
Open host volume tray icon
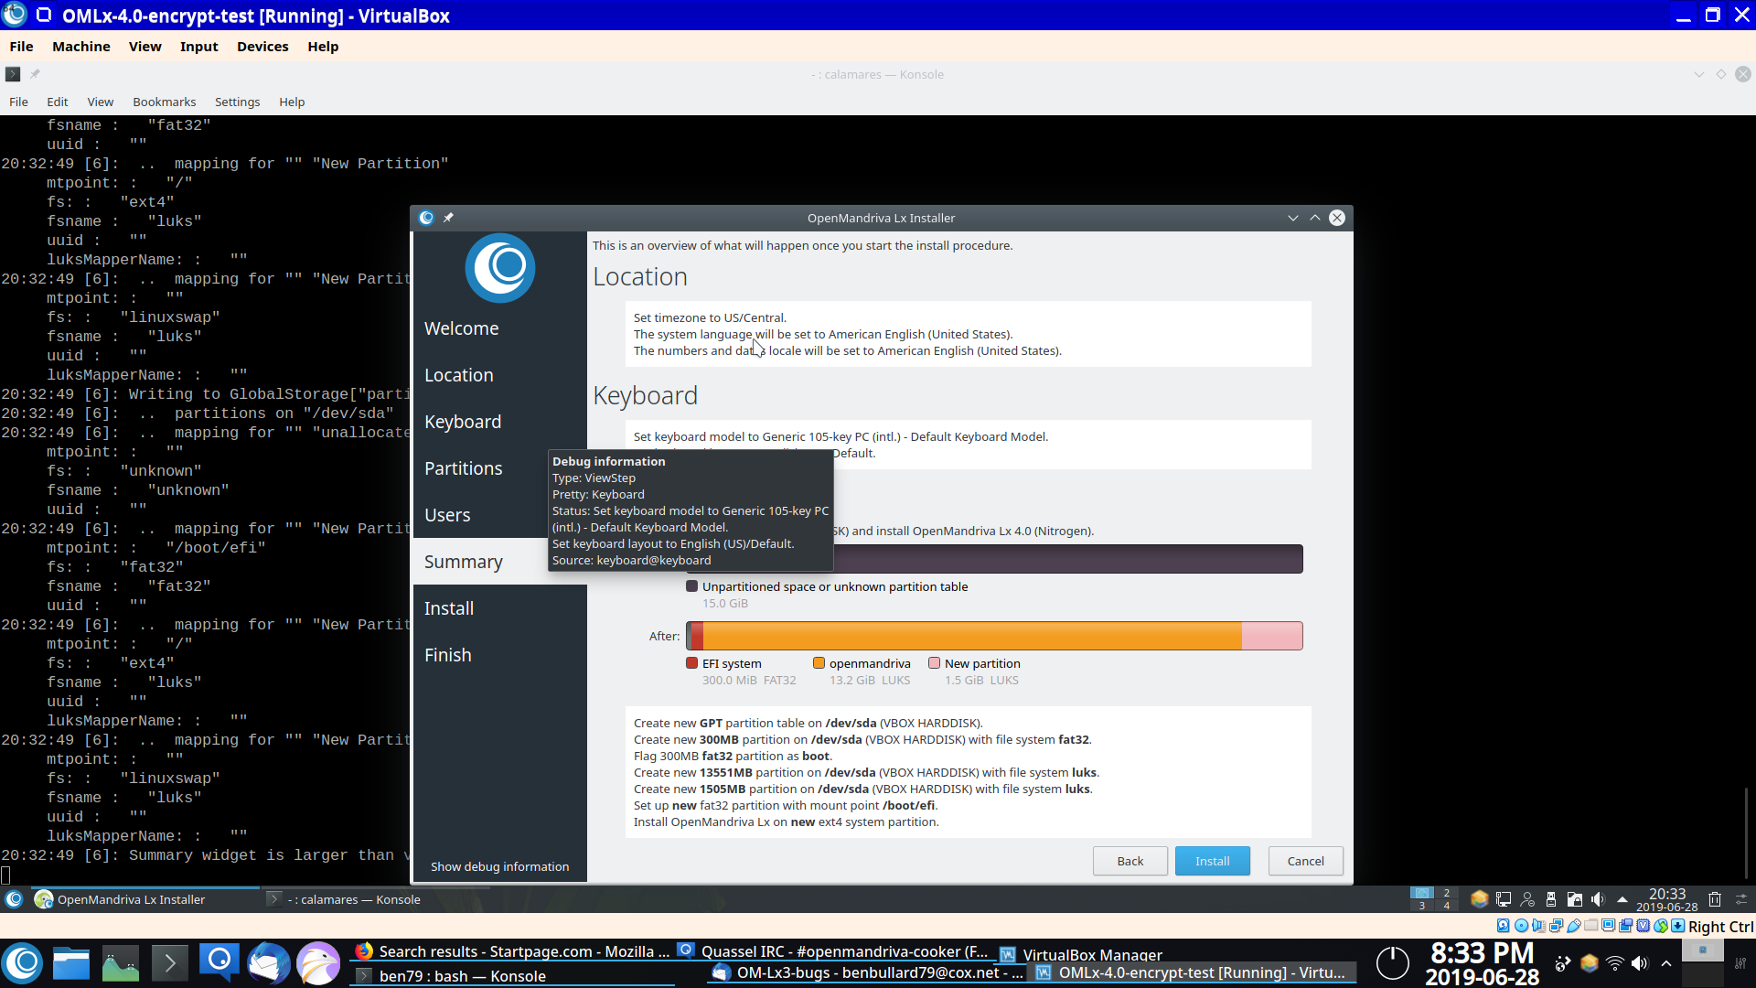pos(1640,963)
